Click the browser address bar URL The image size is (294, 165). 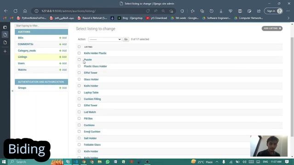pos(68,11)
